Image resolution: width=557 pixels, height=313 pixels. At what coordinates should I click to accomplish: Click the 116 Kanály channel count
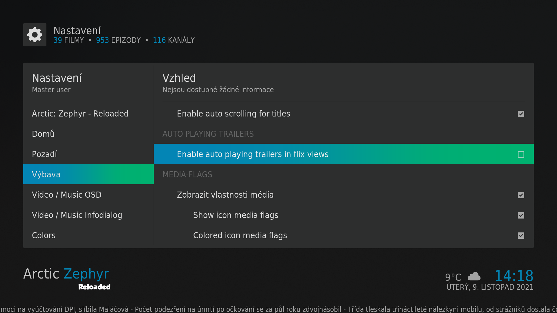(x=174, y=40)
